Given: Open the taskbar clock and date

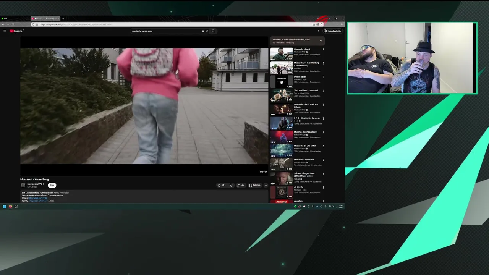Looking at the screenshot, I should coord(340,207).
